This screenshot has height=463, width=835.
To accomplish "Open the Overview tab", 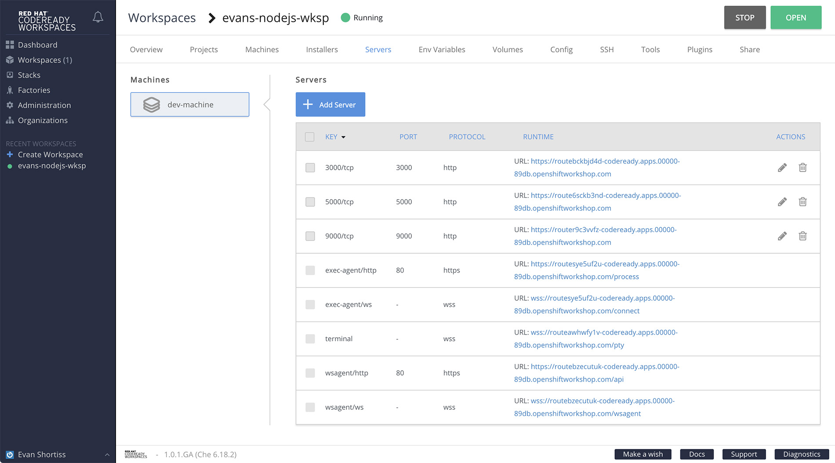I will click(146, 50).
